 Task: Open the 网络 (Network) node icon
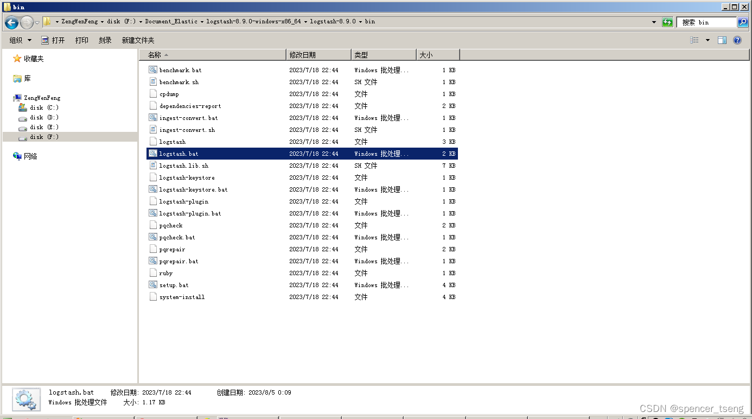pos(17,156)
